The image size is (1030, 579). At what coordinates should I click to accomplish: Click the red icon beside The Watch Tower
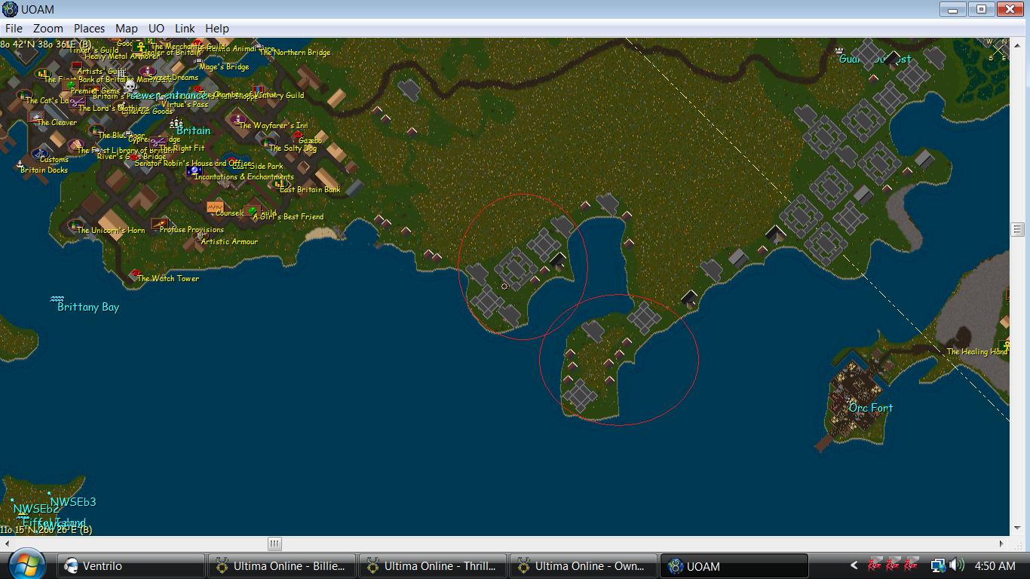135,274
